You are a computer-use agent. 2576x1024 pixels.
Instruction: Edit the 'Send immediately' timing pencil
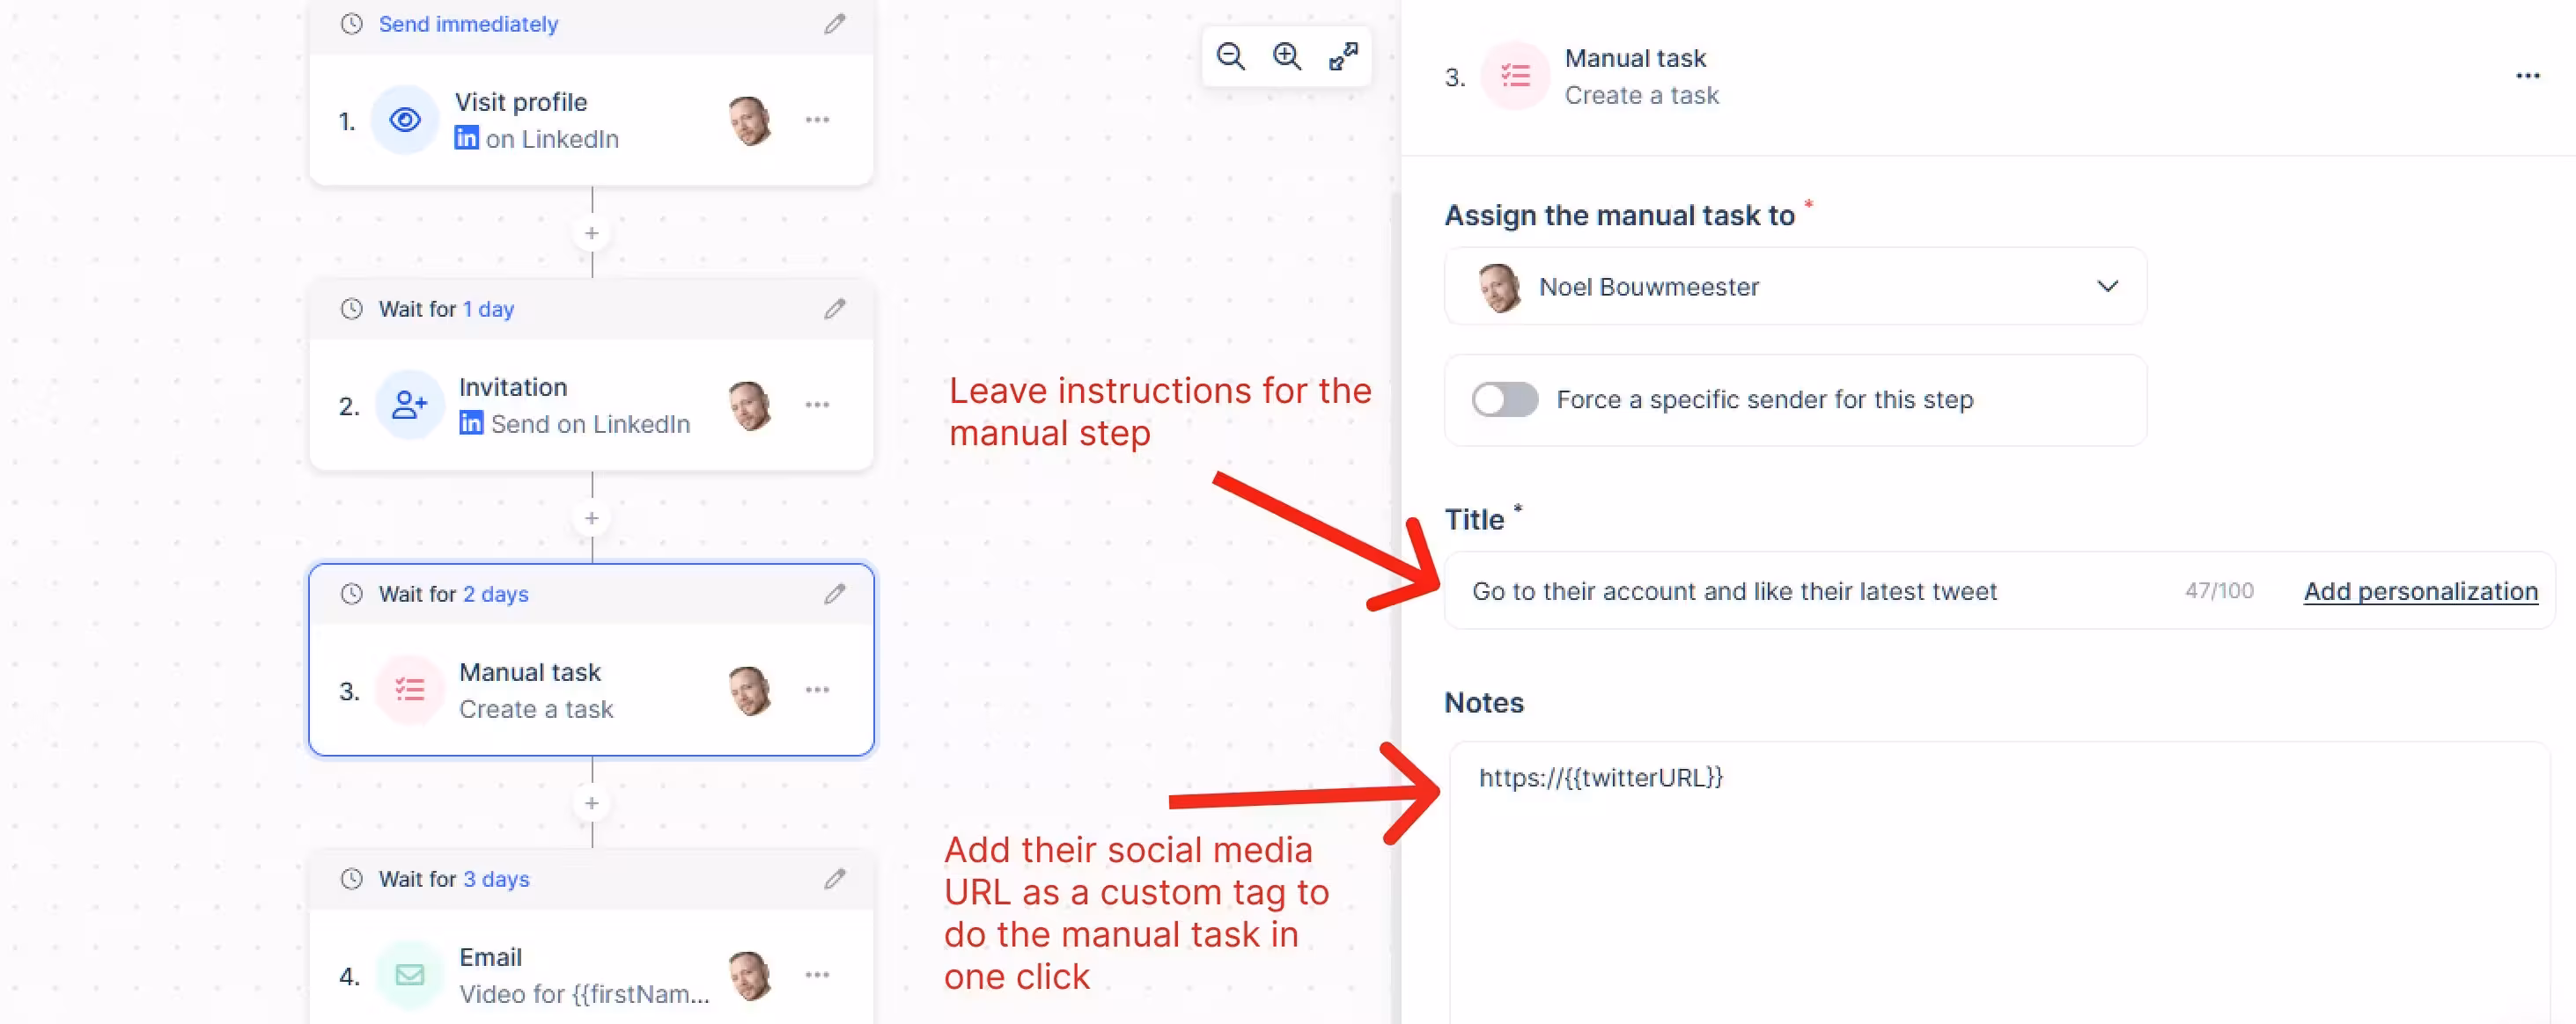[834, 24]
